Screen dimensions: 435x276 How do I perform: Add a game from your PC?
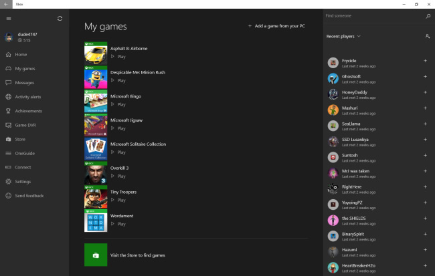coord(276,26)
